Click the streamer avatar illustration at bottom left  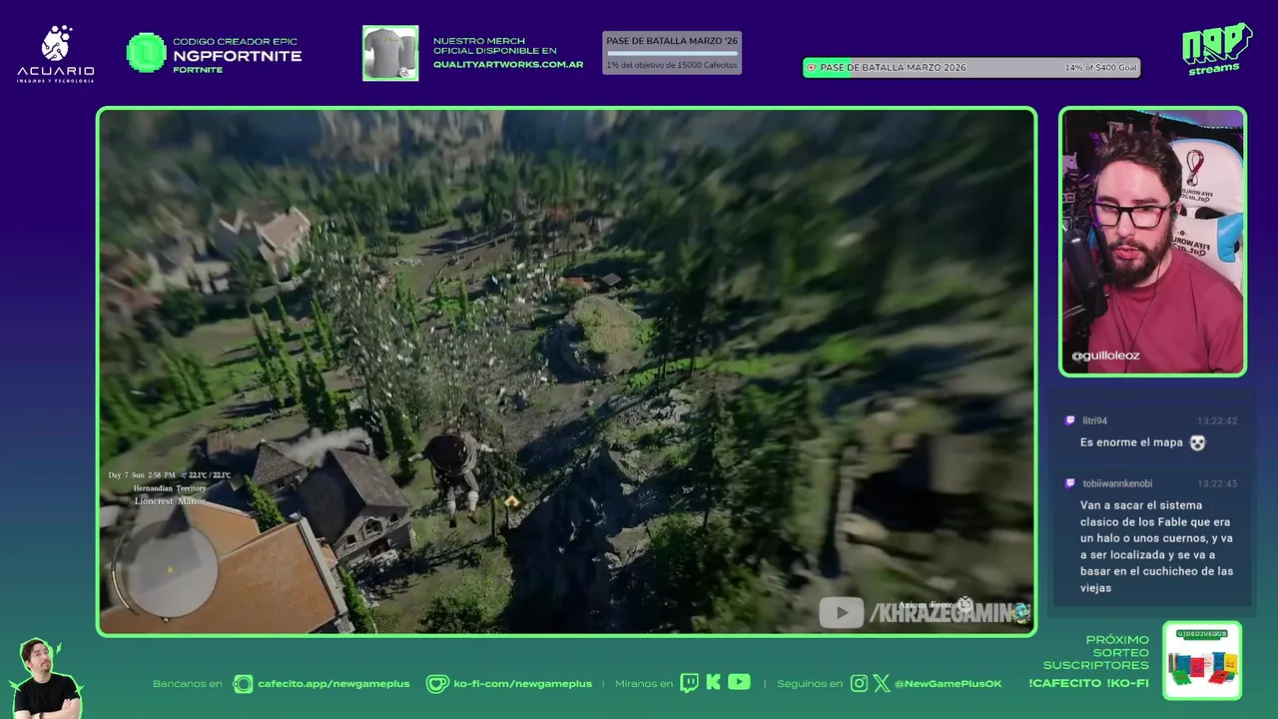(x=45, y=678)
